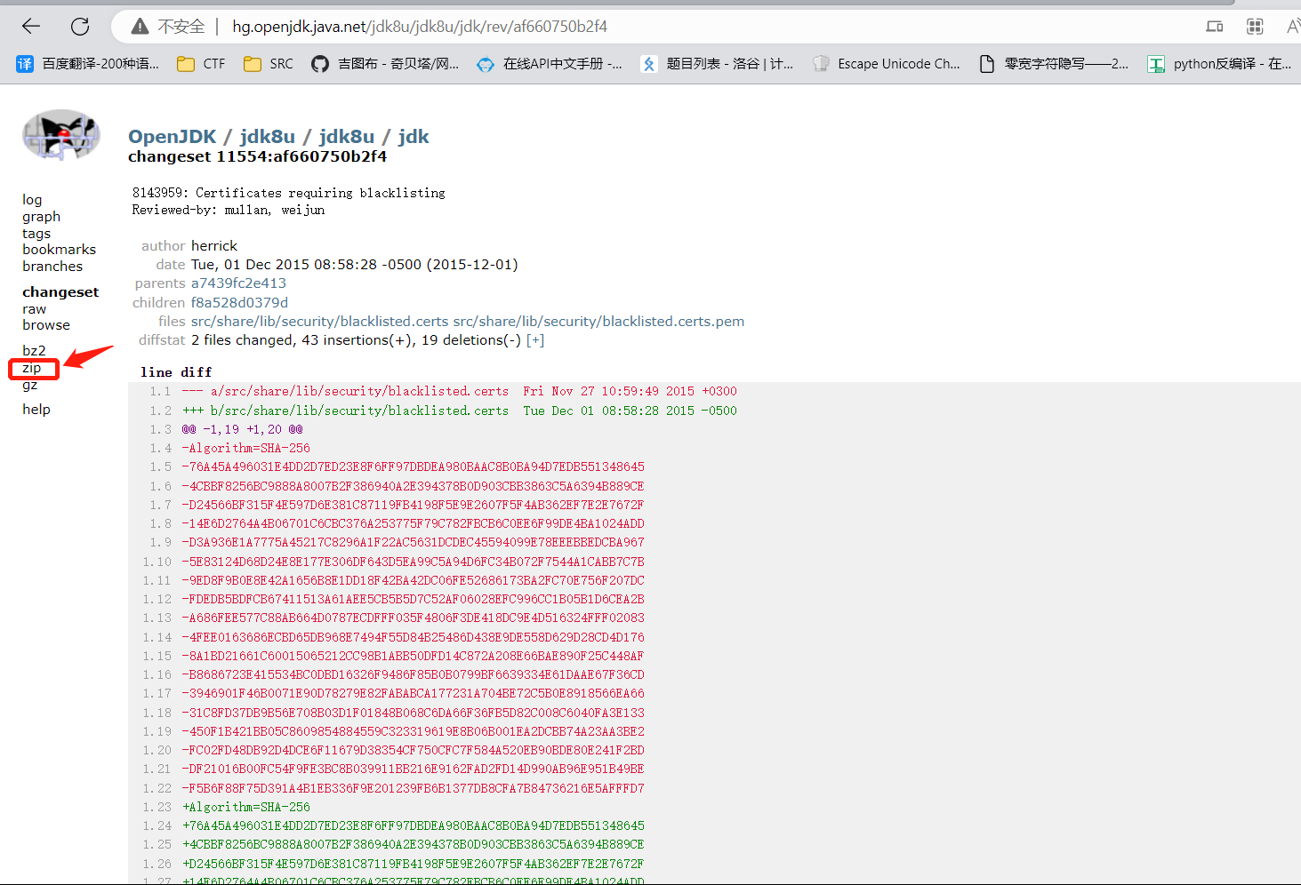The image size is (1301, 885).
Task: Click diff line number 1.23
Action: tap(157, 807)
